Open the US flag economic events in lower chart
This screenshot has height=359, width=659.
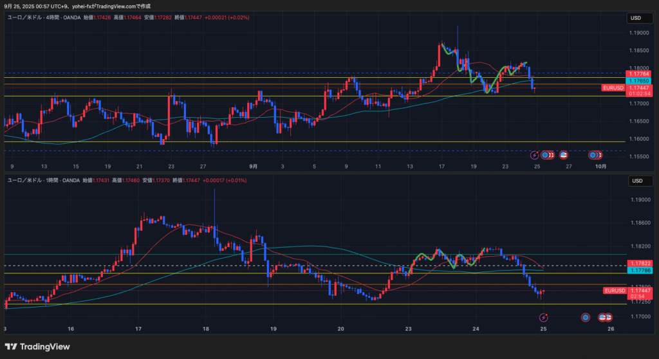tap(605, 317)
